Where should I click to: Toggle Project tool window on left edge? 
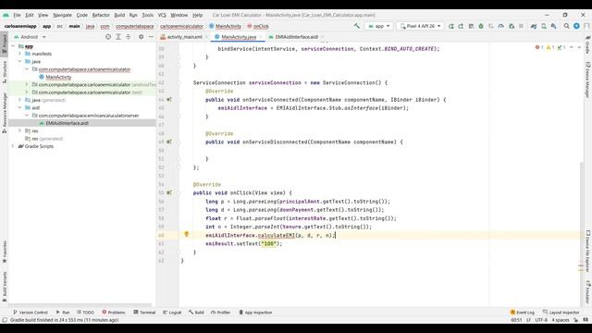4,44
